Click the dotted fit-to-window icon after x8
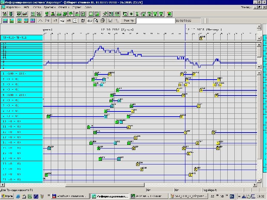 tap(75, 21)
